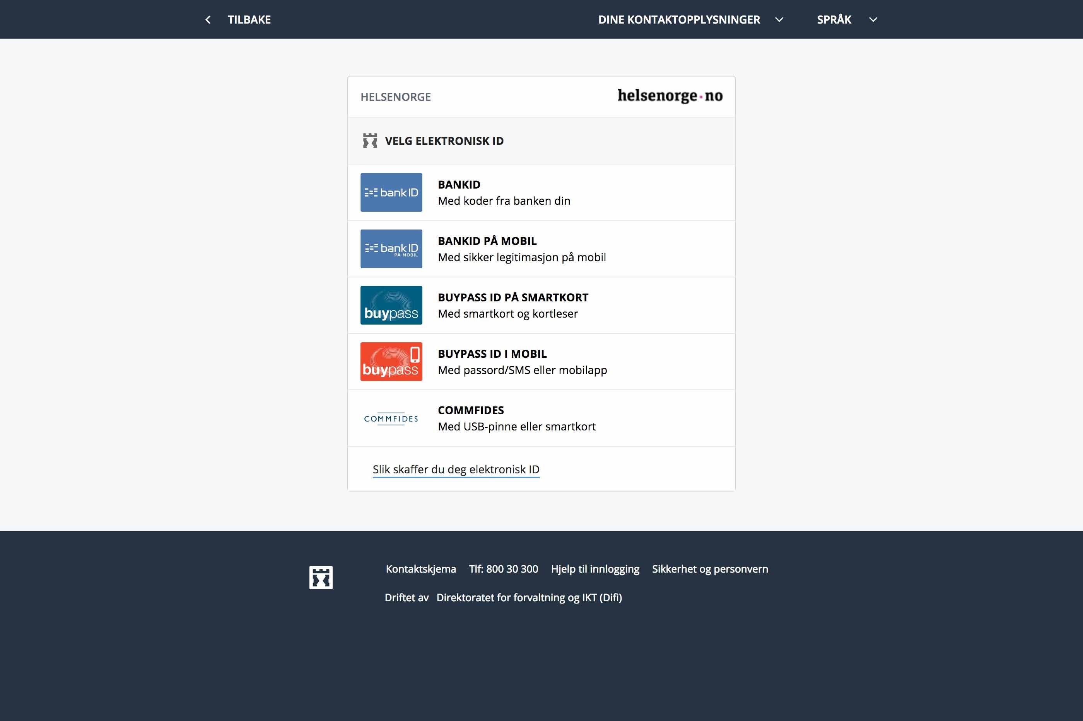Click 'Med smartkort og kortleser' text

pos(508,314)
